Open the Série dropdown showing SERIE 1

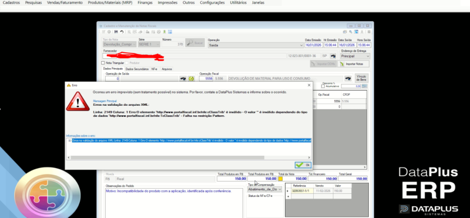click(149, 44)
